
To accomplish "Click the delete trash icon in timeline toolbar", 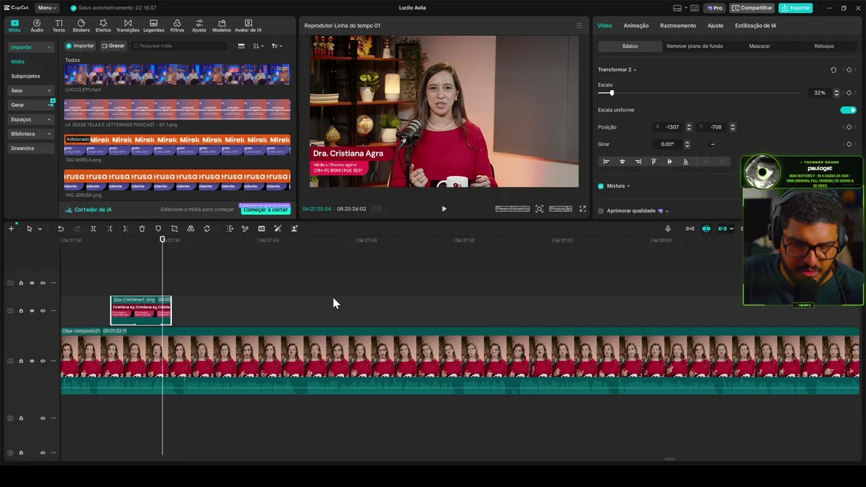I will click(142, 229).
